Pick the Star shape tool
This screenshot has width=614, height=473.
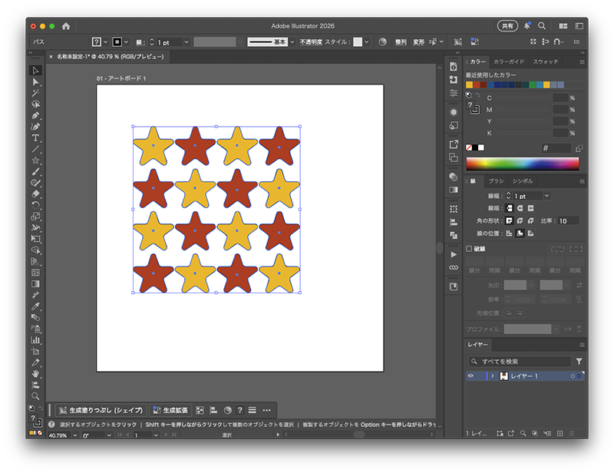(x=35, y=160)
